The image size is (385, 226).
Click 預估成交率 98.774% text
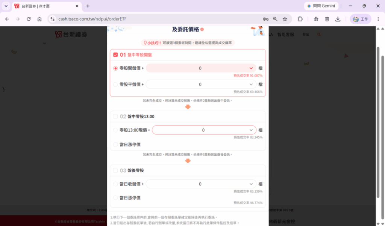click(248, 203)
